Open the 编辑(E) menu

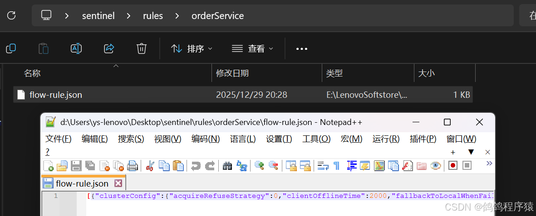tap(95, 139)
